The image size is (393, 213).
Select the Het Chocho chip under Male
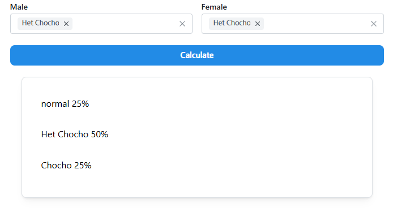[x=45, y=24]
